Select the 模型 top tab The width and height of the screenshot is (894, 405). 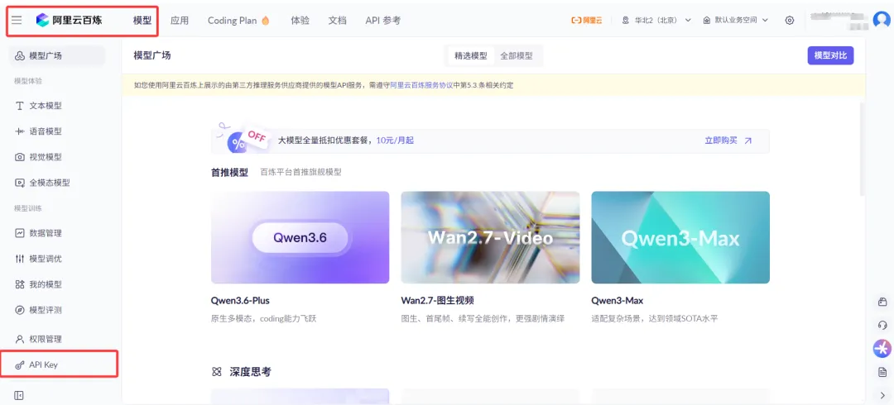point(142,20)
